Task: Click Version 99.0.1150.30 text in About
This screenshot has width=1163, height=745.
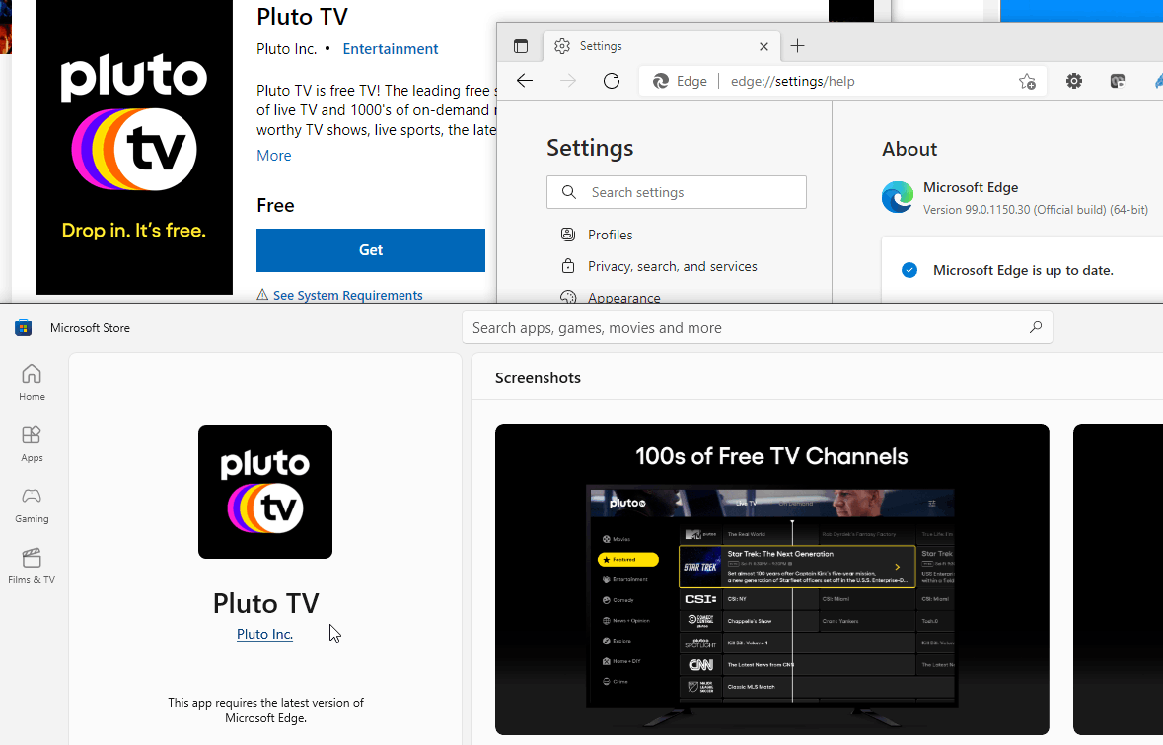Action: [1036, 210]
